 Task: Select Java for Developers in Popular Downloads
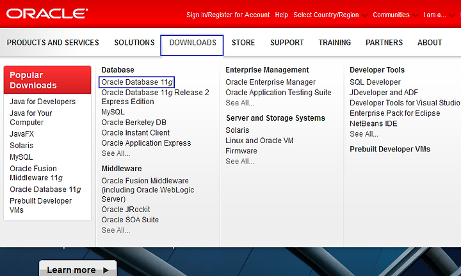click(x=42, y=102)
